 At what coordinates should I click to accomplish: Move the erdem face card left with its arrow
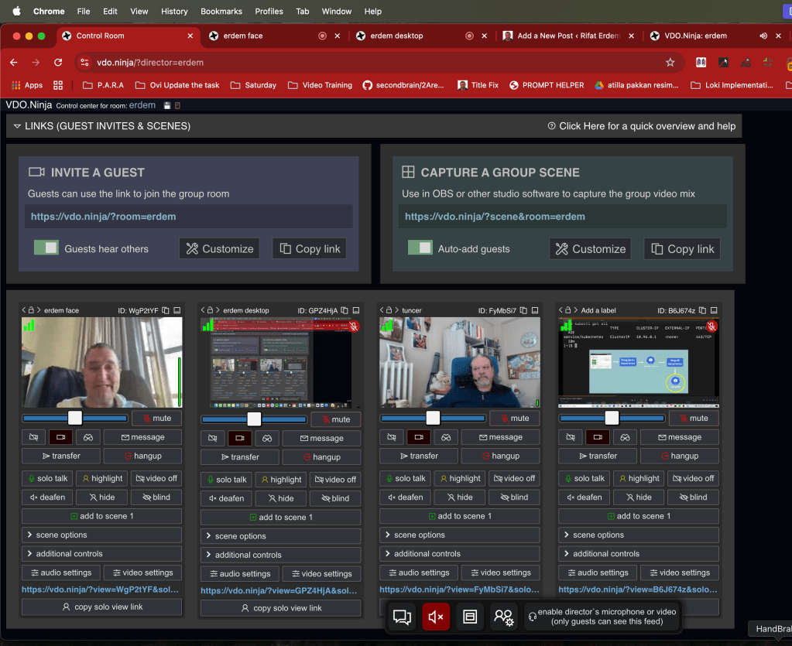24,310
